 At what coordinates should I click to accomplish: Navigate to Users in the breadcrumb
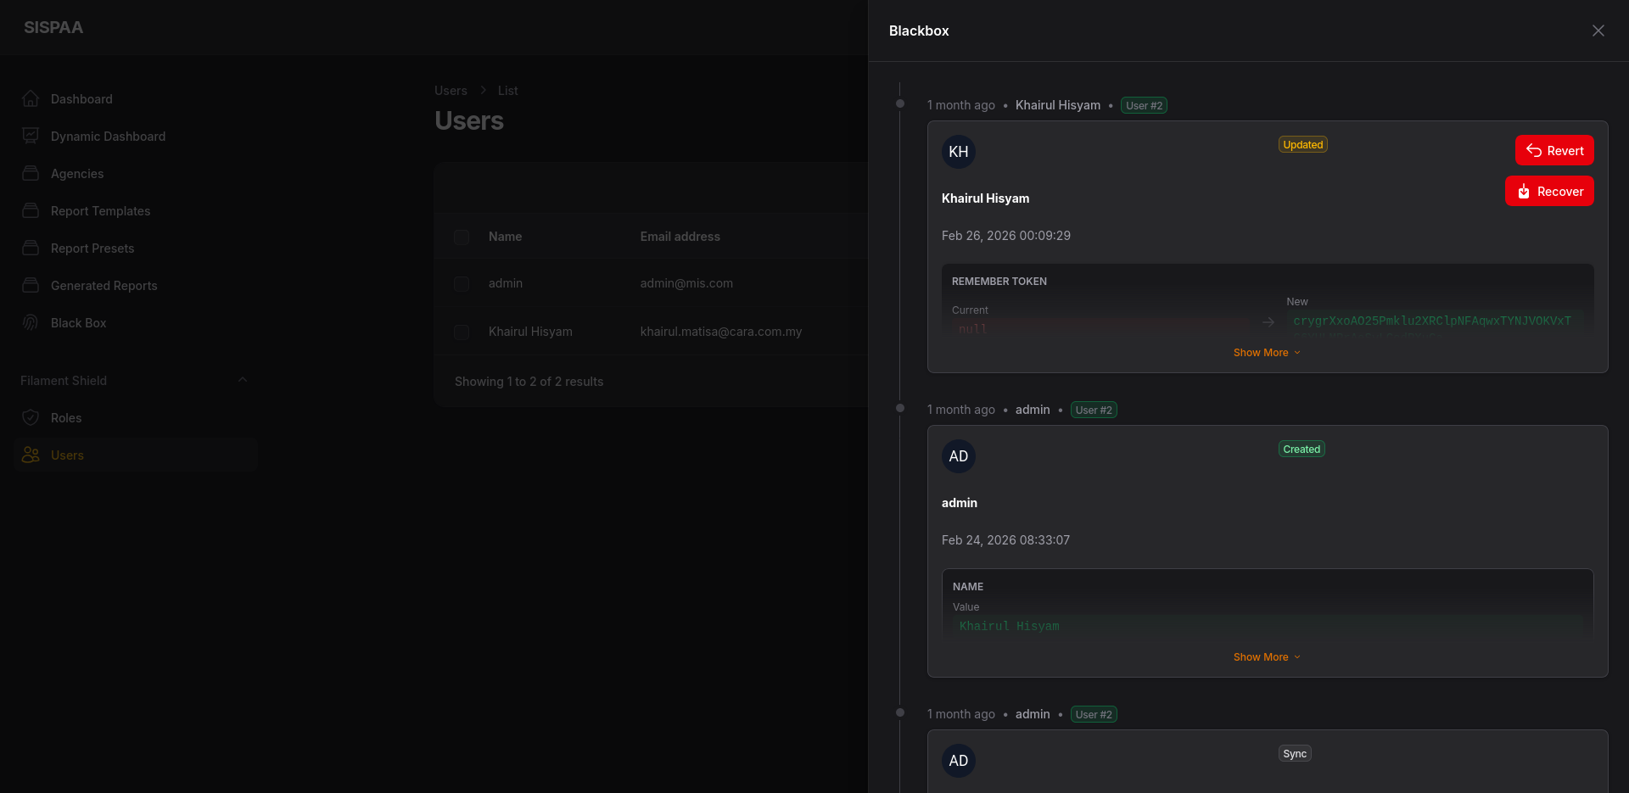(x=451, y=90)
